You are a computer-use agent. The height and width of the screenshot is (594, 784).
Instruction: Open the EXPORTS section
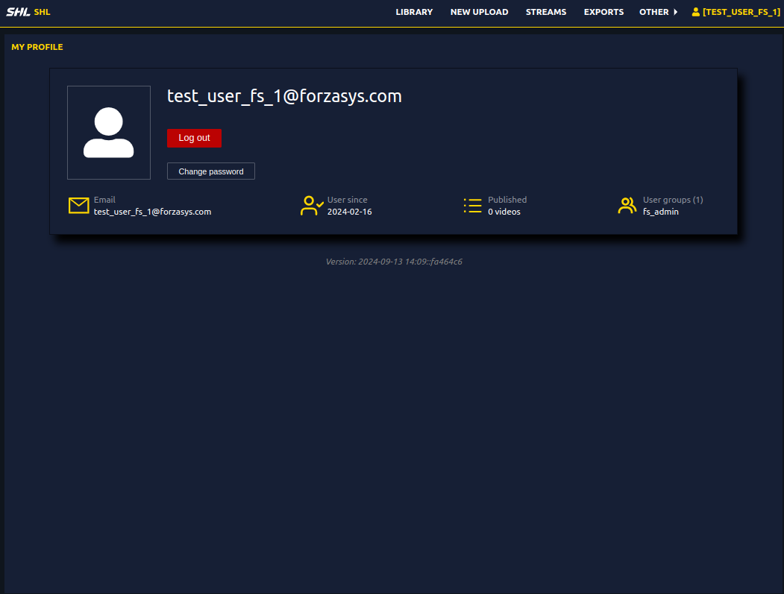click(x=603, y=12)
